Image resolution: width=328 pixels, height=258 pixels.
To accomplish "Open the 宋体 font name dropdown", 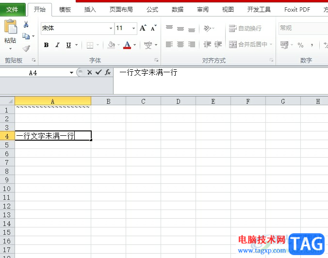I will pos(111,28).
